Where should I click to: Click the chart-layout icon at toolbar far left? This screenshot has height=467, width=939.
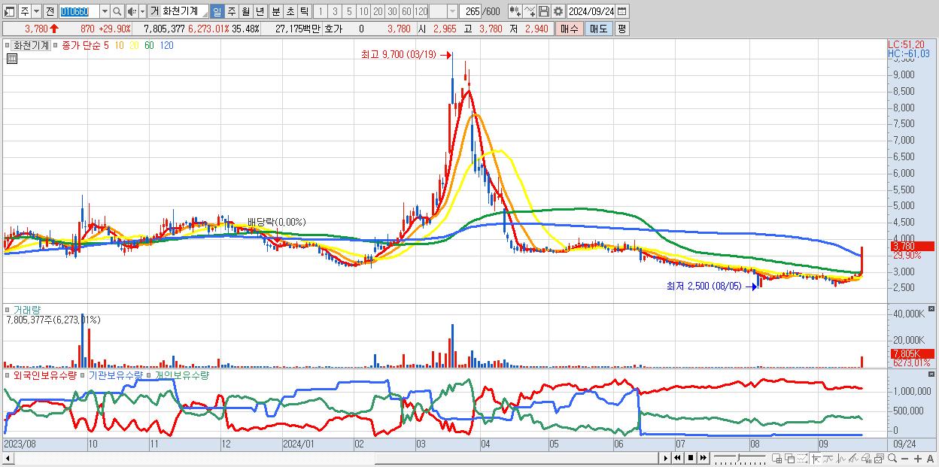(9, 12)
